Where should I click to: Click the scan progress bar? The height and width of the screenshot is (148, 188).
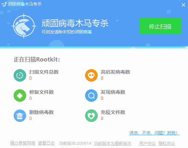tap(94, 47)
